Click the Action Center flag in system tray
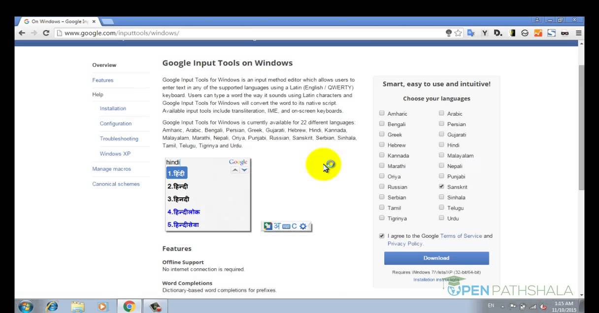The height and width of the screenshot is (313, 599). [513, 307]
